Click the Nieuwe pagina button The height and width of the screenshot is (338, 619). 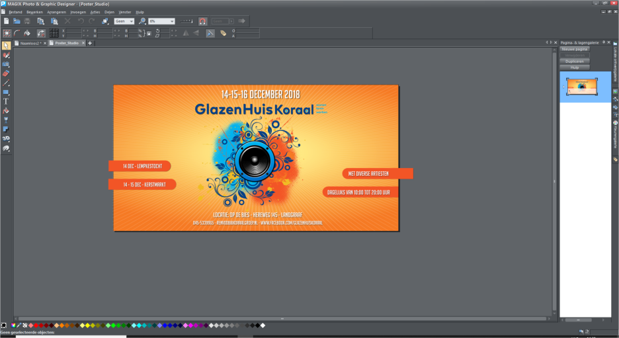click(x=574, y=49)
